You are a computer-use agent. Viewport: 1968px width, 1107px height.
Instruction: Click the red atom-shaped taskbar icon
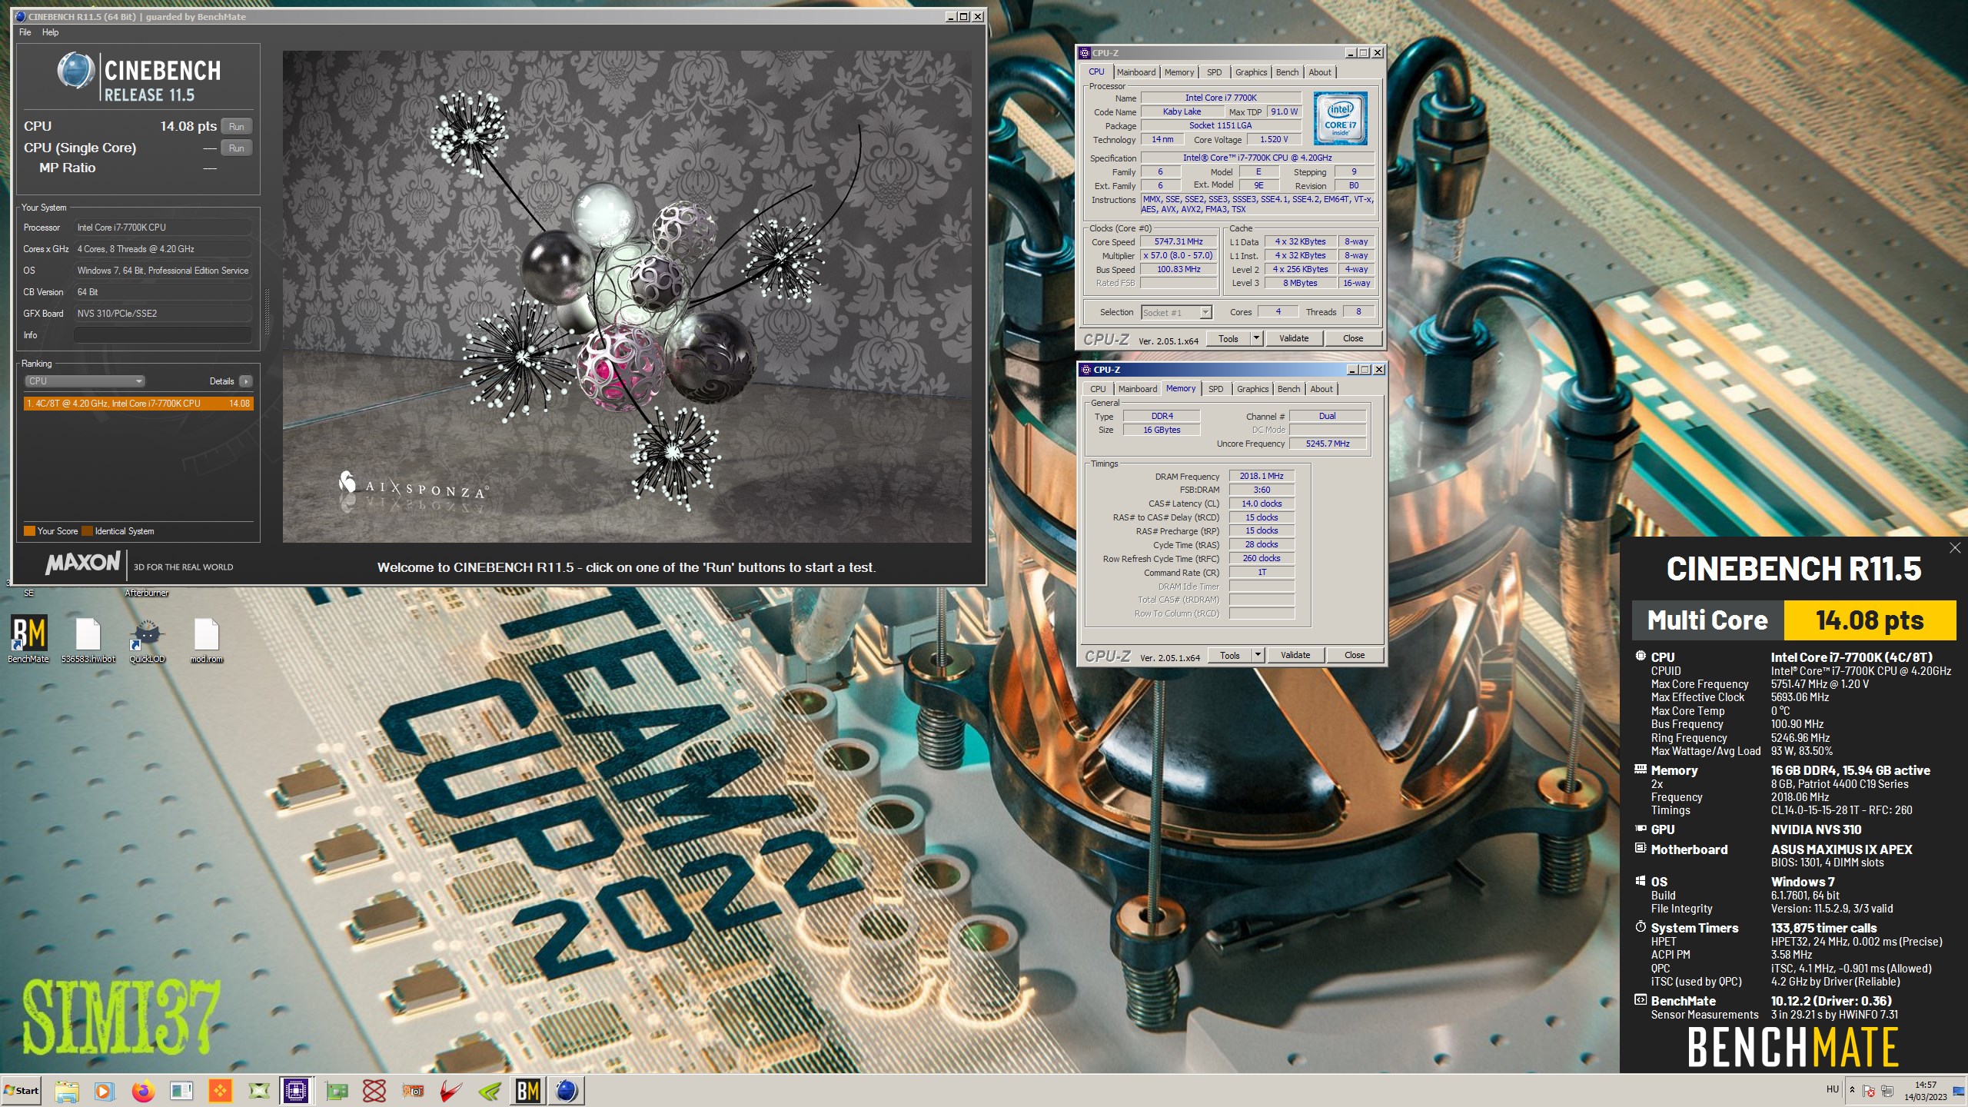point(374,1090)
